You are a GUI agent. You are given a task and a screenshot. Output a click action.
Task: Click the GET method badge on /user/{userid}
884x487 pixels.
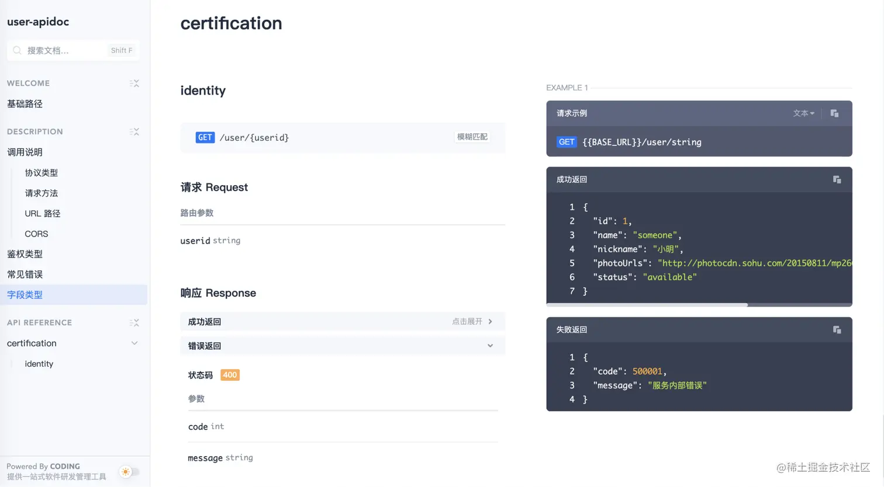tap(205, 137)
